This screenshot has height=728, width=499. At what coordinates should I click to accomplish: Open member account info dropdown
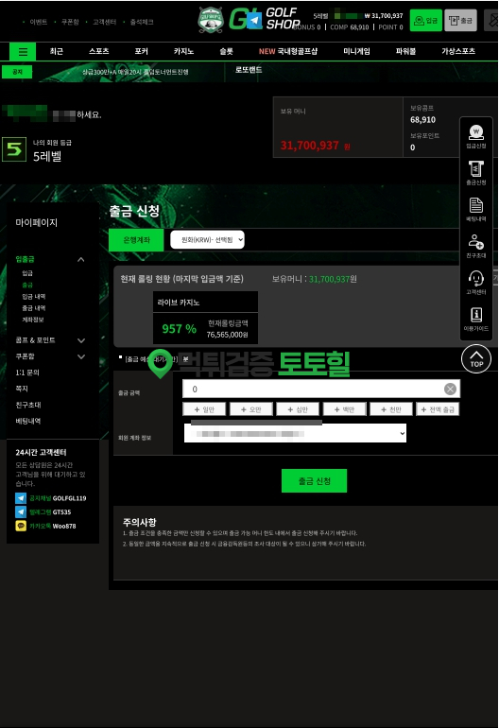(x=295, y=433)
